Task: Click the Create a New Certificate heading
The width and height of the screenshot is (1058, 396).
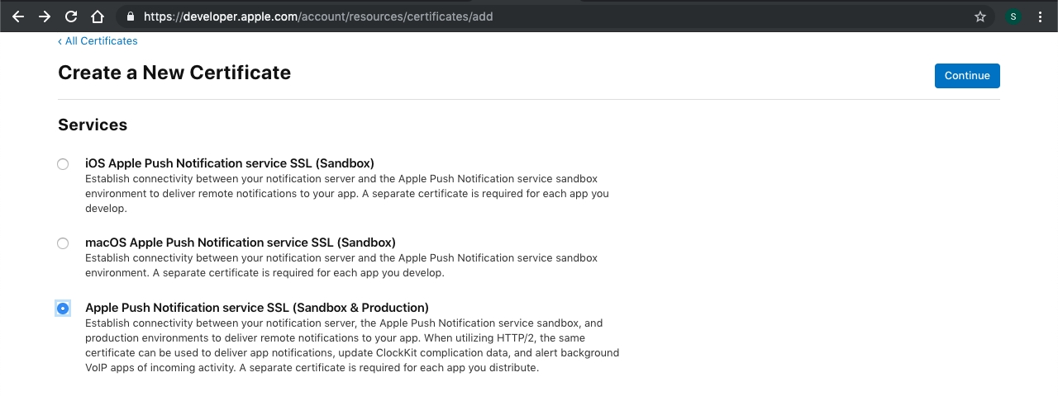Action: (174, 73)
